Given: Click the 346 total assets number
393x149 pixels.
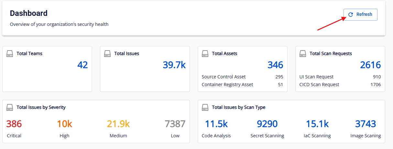Looking at the screenshot, I should pos(275,65).
